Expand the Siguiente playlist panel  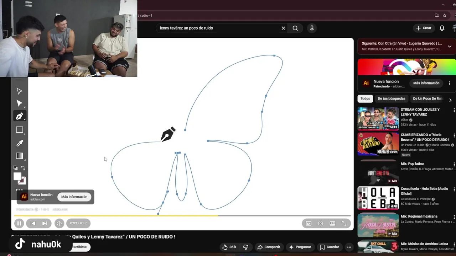tap(450, 46)
